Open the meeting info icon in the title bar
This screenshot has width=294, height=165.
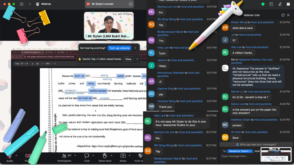[22, 4]
